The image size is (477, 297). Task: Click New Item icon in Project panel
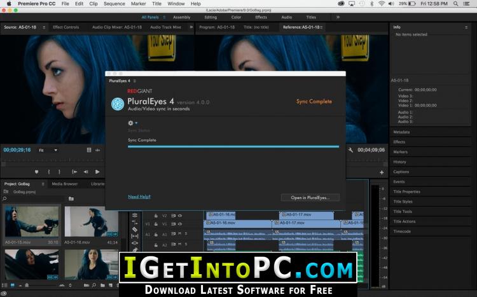click(111, 285)
